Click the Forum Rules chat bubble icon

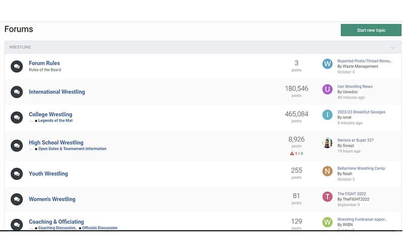point(17,66)
